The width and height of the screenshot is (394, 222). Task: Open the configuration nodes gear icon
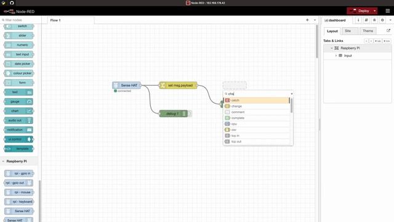tap(382, 20)
